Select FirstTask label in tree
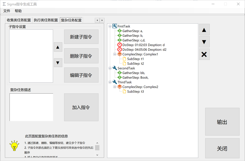The width and height of the screenshot is (245, 161). 124,26
